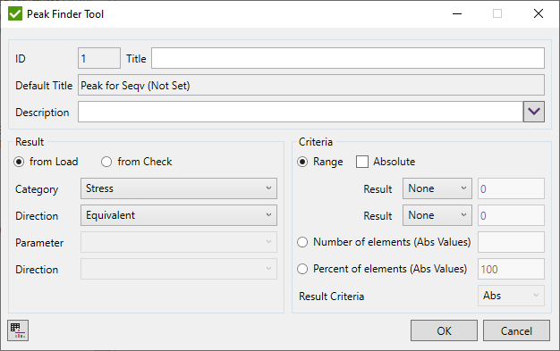The image size is (560, 351).
Task: Select the 'from Load' radio button
Action: tap(19, 162)
